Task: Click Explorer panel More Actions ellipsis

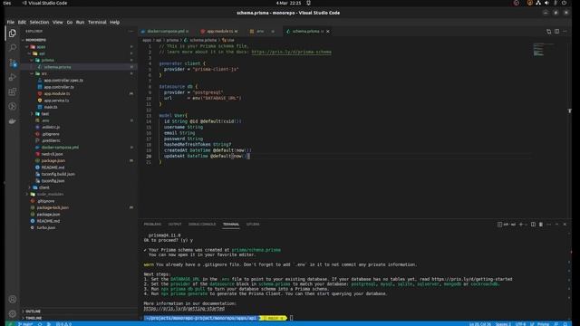Action: tap(130, 32)
